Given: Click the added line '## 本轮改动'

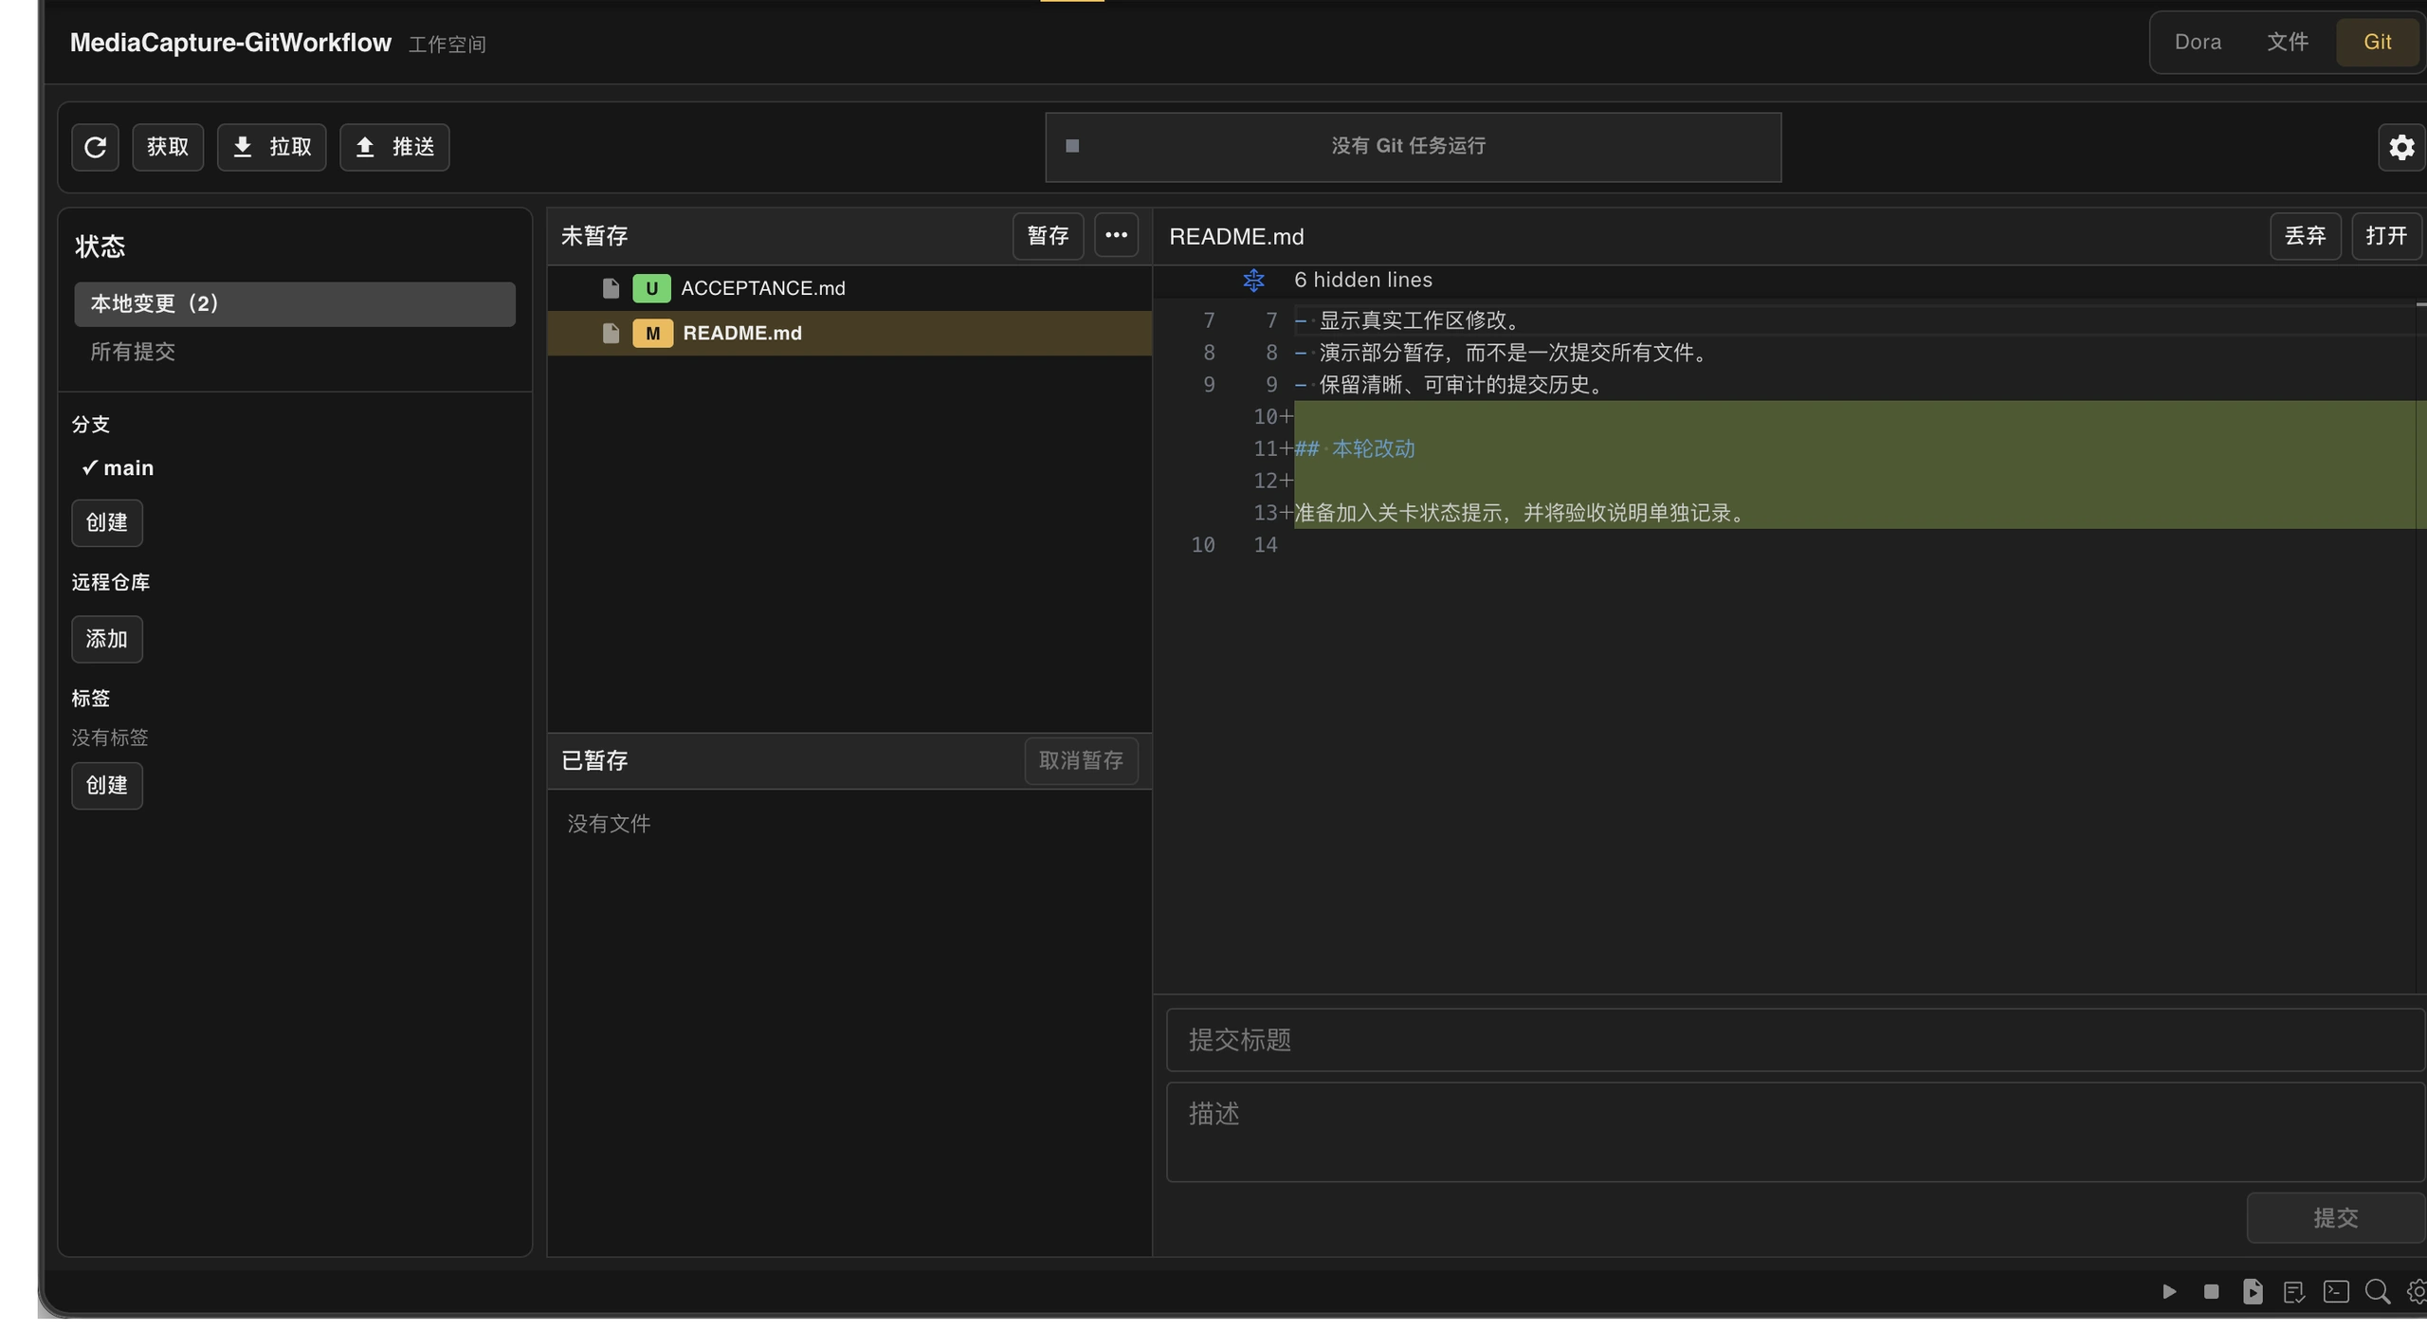Looking at the screenshot, I should [1355, 448].
